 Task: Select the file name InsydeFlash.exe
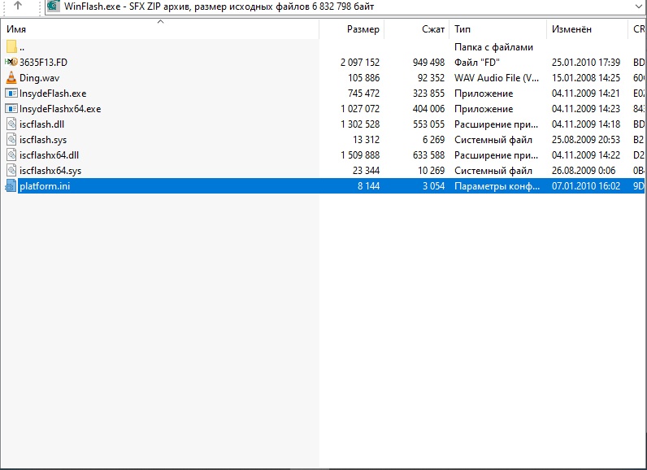tap(53, 94)
